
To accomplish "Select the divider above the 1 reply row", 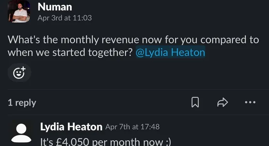I will [138, 90].
